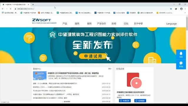The width and height of the screenshot is (188, 106).
Task: Open the featured news thumbnail image
Action: (40, 76)
